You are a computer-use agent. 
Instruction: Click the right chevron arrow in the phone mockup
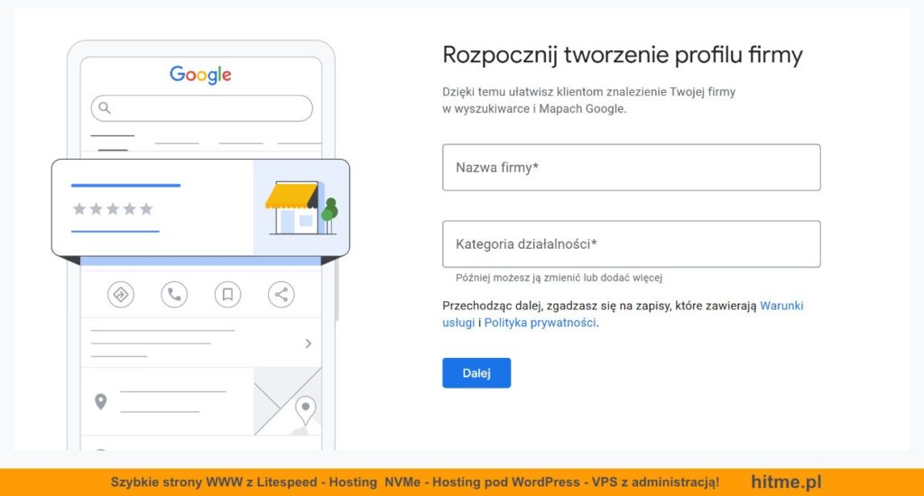(308, 344)
